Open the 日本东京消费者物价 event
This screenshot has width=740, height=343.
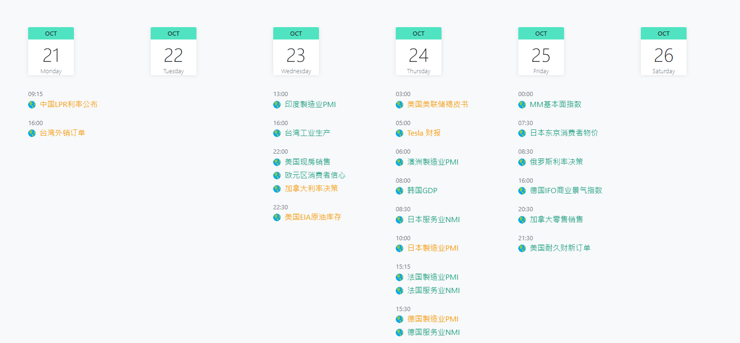[564, 133]
